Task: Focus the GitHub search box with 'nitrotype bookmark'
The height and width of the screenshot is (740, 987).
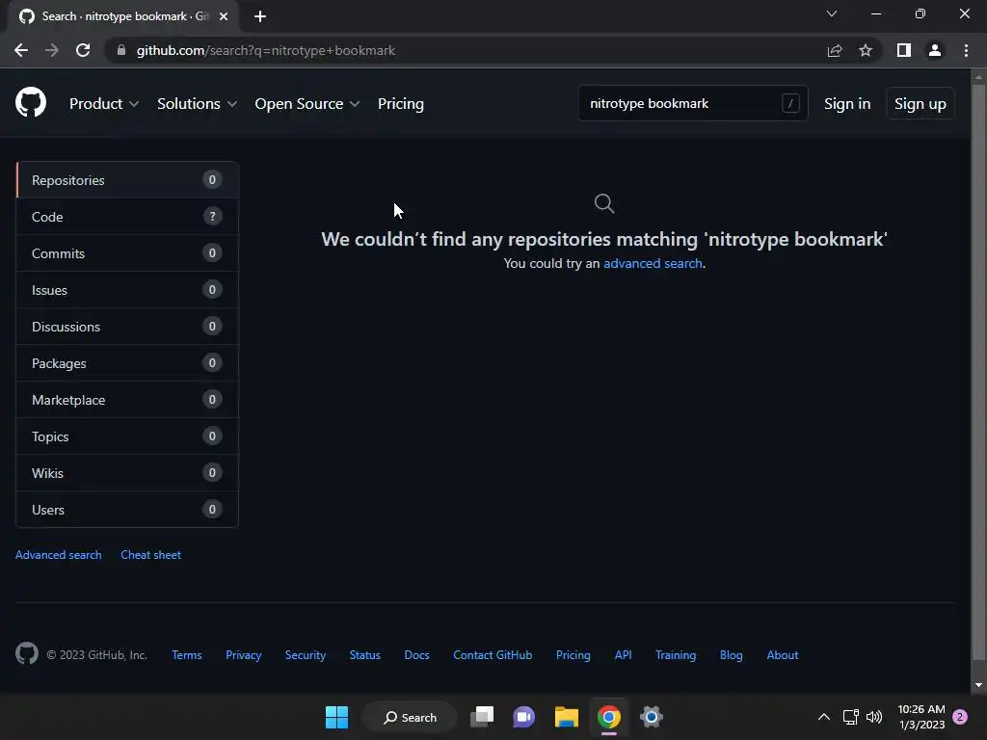Action: (693, 103)
